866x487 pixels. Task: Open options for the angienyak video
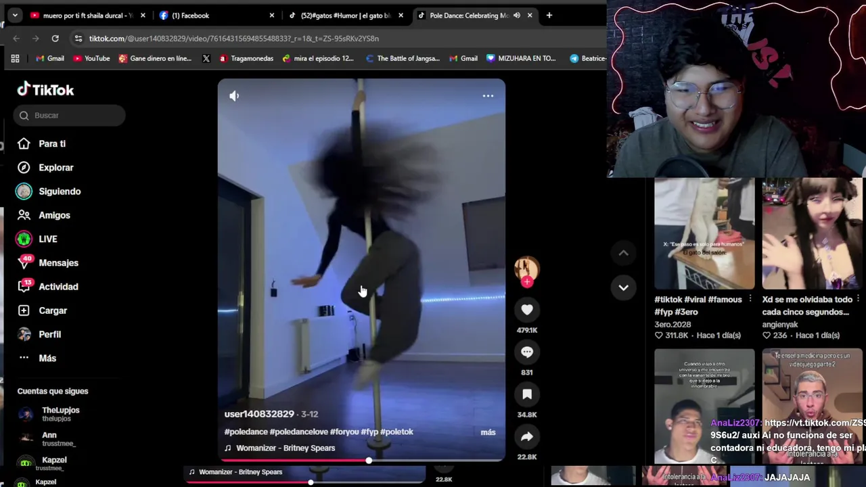point(859,299)
